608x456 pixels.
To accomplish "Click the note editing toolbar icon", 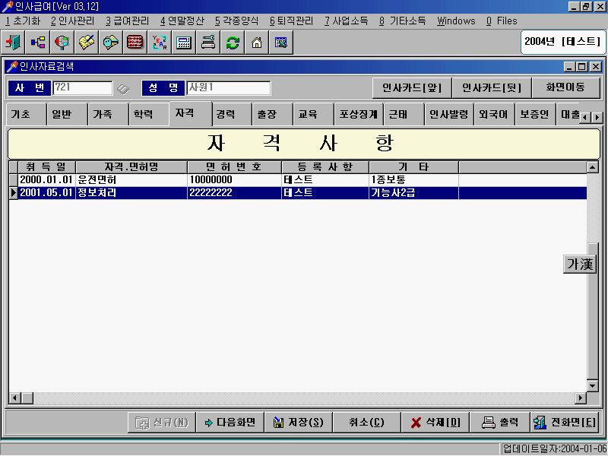I will (x=86, y=43).
